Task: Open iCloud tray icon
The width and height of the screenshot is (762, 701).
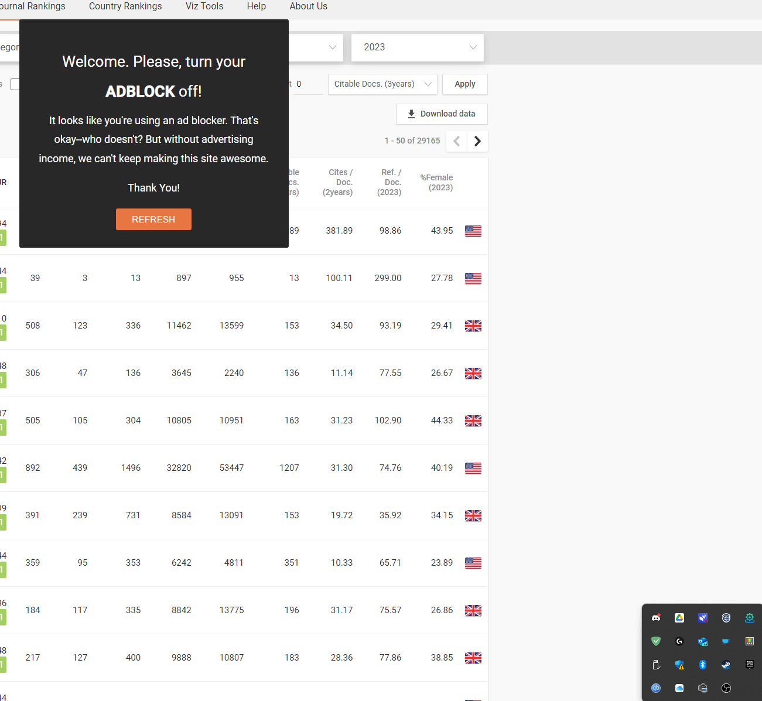Action: tap(679, 688)
